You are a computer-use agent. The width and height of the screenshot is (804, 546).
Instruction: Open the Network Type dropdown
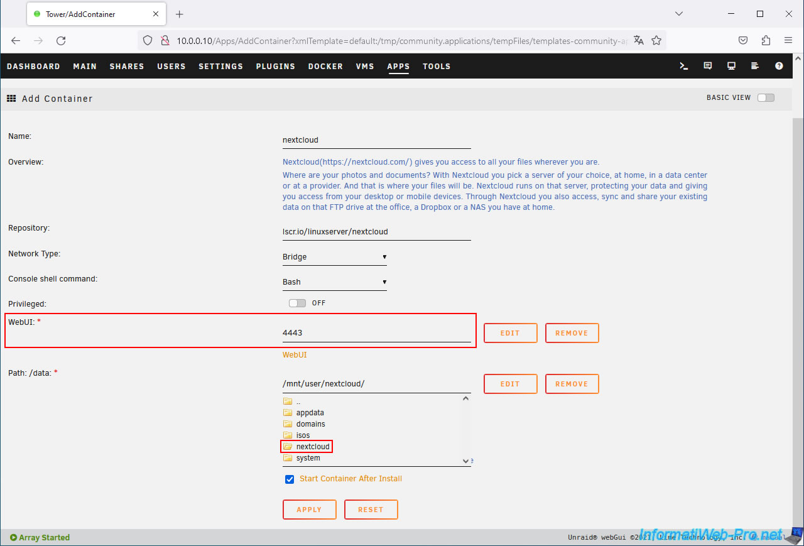coord(334,257)
